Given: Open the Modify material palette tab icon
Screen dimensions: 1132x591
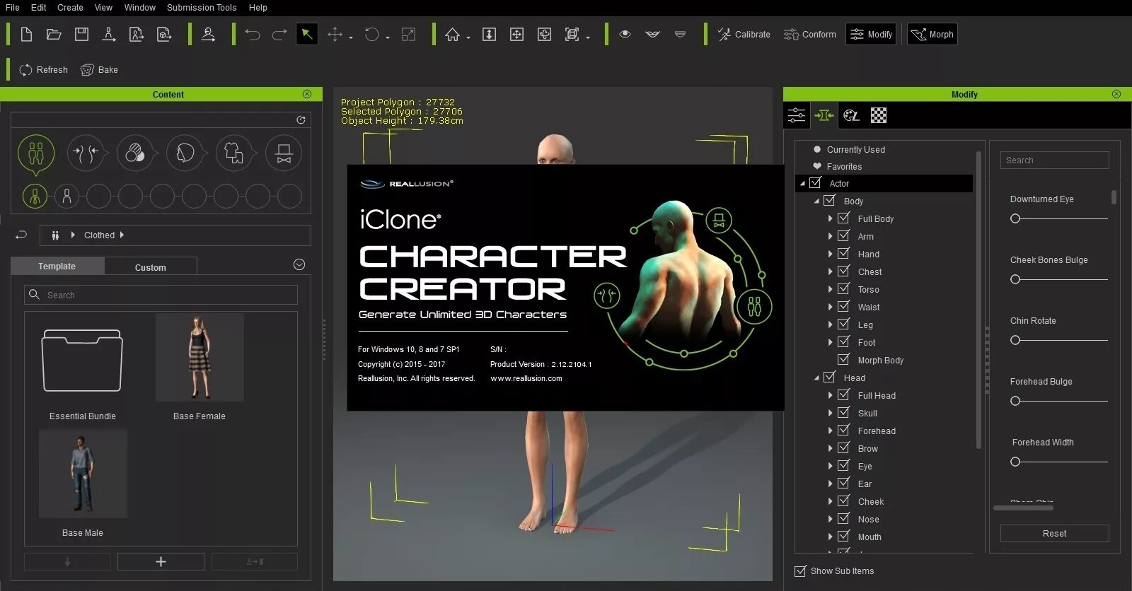Looking at the screenshot, I should click(x=851, y=115).
